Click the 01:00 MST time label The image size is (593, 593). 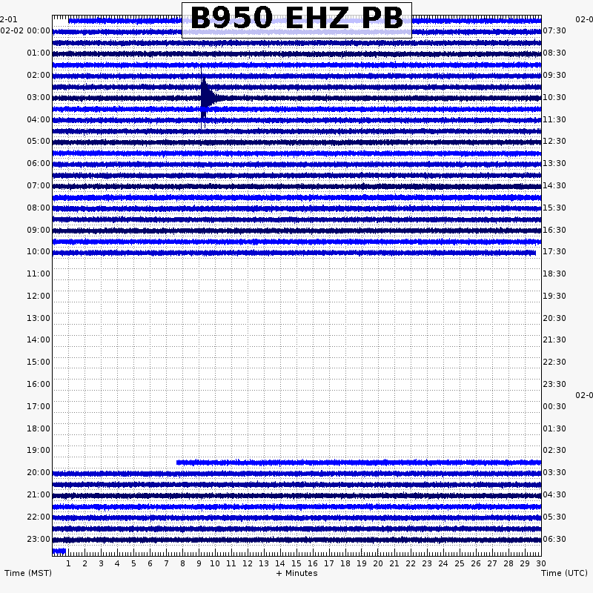[39, 53]
